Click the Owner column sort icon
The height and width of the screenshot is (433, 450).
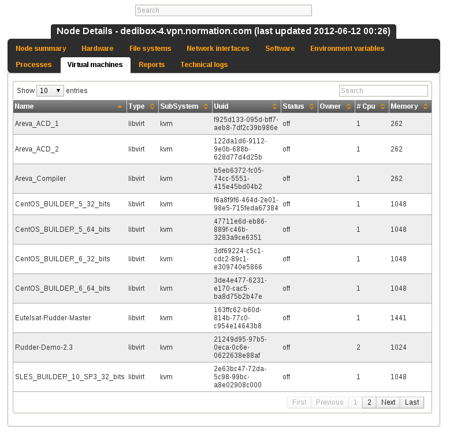(348, 106)
